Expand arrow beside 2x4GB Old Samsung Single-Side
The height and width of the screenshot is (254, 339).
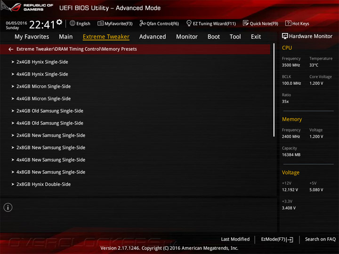pos(13,111)
